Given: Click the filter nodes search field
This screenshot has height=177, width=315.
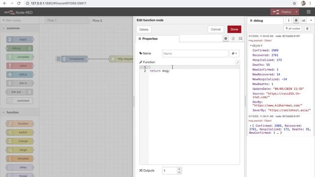Looking at the screenshot, I should tap(20, 20).
